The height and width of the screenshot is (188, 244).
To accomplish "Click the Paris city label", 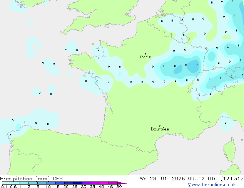I will pos(145,57).
